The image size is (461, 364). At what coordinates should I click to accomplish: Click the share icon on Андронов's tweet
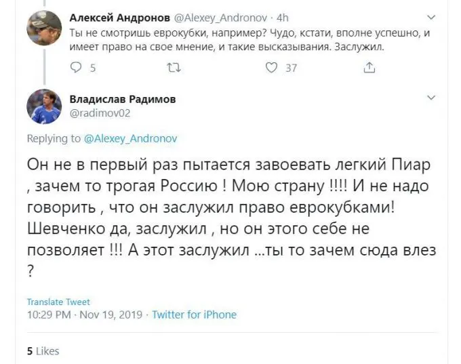pyautogui.click(x=369, y=67)
